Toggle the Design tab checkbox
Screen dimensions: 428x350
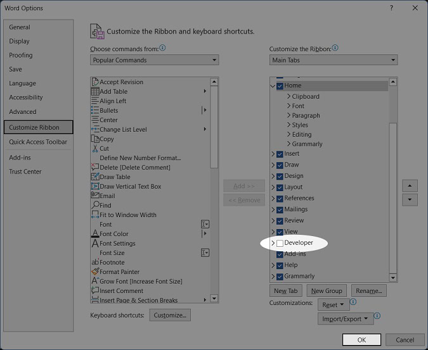point(280,177)
